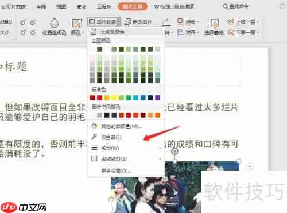Expand the 对齐 dropdown arrow
The image size is (287, 213).
click(198, 33)
